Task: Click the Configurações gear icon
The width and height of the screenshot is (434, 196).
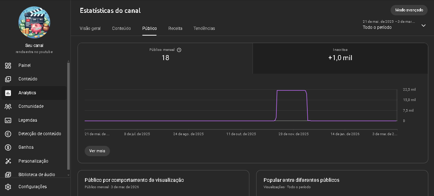Action: 8,187
